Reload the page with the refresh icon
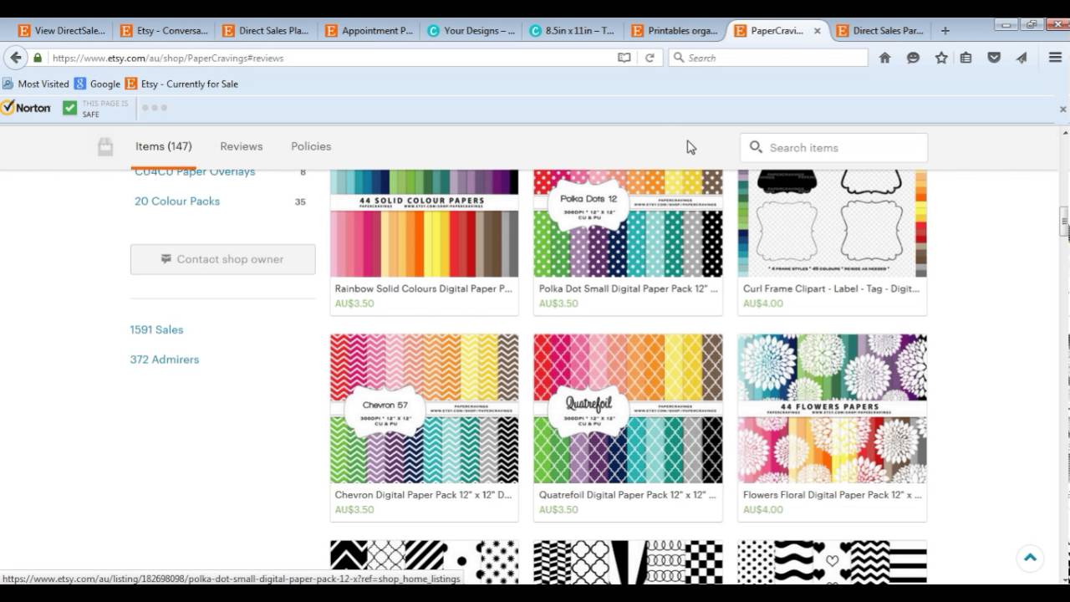 (650, 58)
